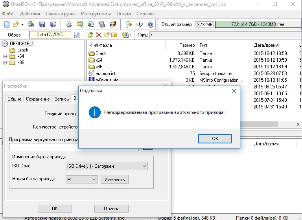Close the Подсказка dialog with X
Screen dimensions: 302x220
234,91
